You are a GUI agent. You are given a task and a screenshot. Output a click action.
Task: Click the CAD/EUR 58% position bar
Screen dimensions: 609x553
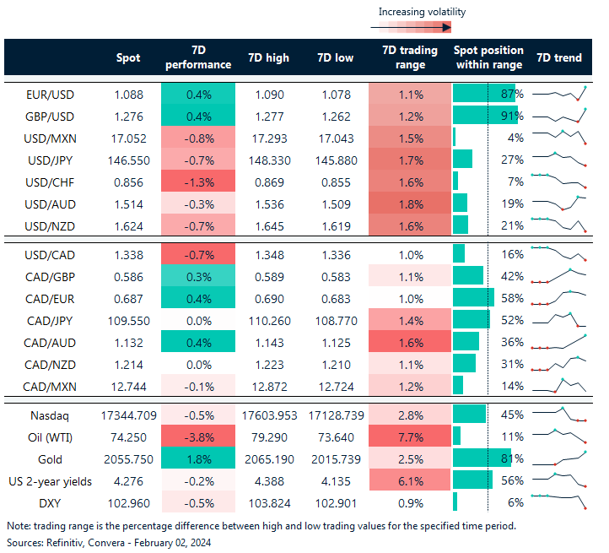tap(472, 297)
